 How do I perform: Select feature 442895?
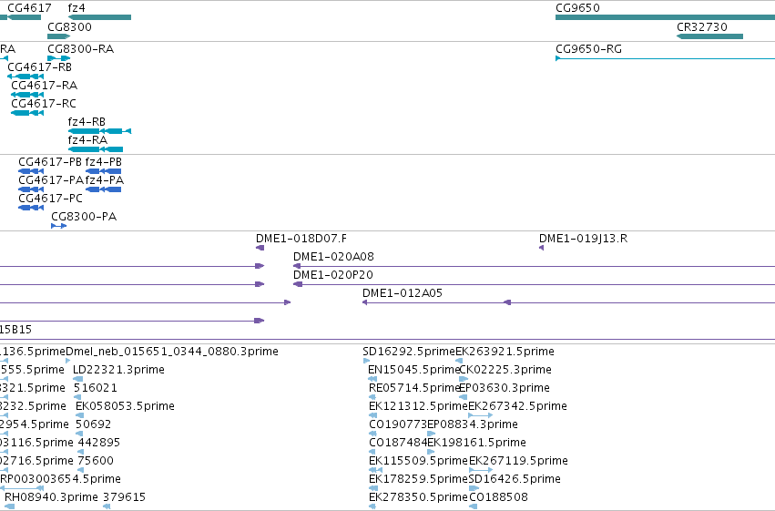tap(81, 452)
